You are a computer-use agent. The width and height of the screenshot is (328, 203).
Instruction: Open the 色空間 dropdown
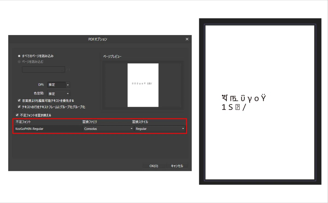point(59,94)
